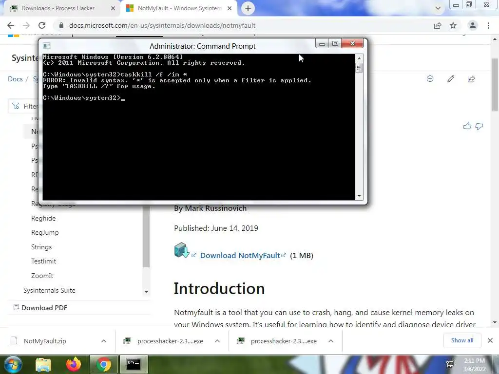Go back using browser back arrow
Screen dimensions: 499x374
pyautogui.click(x=11, y=25)
